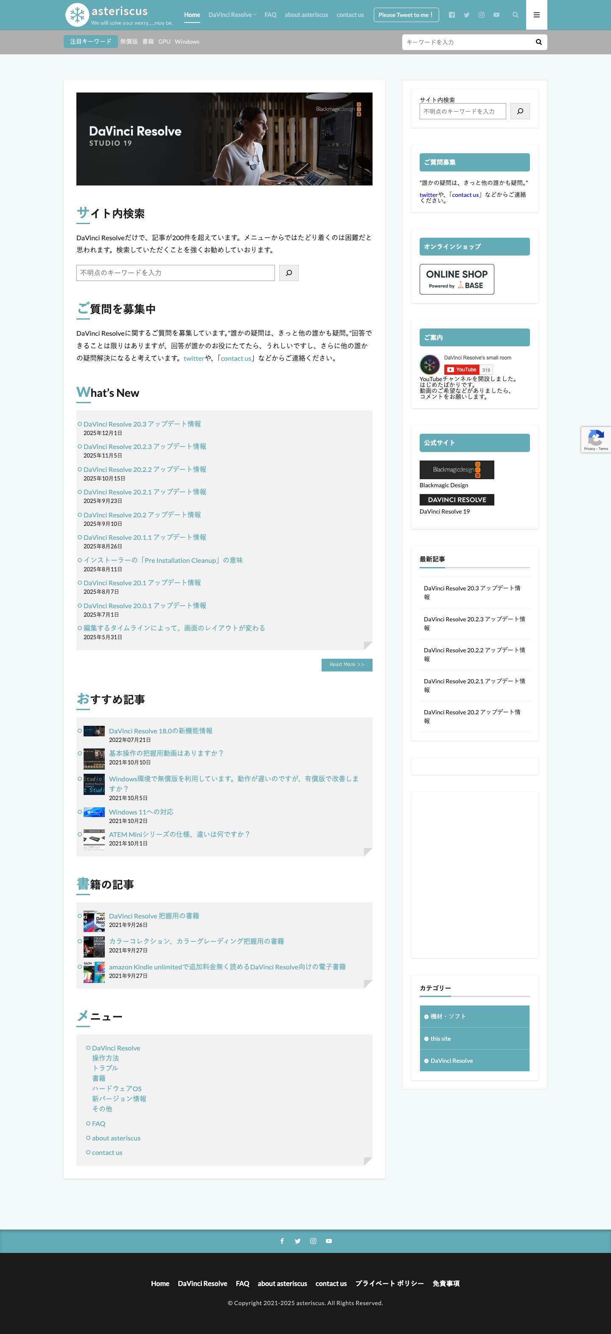Open thumbnail for Windows 11への対応
Screen dimensions: 611x1334
(x=94, y=812)
